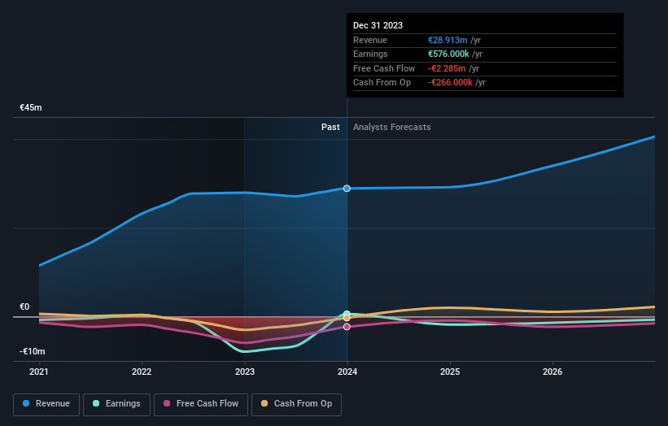The height and width of the screenshot is (426, 668).
Task: Click the 2021 x-axis label
Action: coord(39,372)
